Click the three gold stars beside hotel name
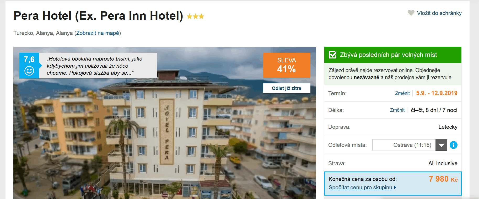479x199 pixels. coord(195,16)
